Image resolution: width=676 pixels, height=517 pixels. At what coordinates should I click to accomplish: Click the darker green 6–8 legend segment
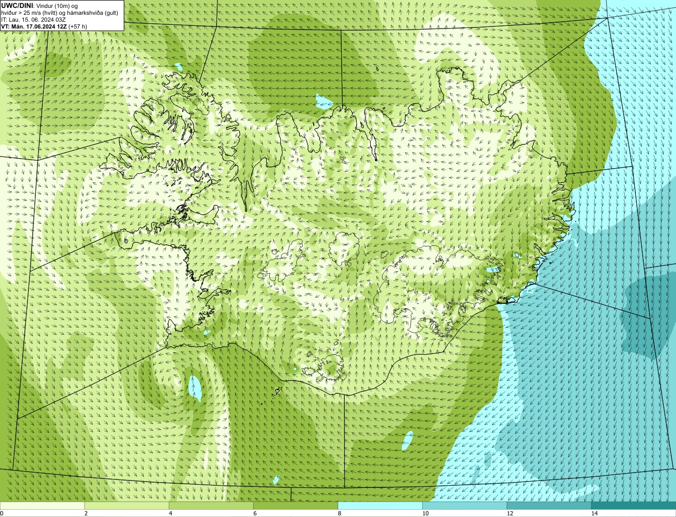click(296, 505)
